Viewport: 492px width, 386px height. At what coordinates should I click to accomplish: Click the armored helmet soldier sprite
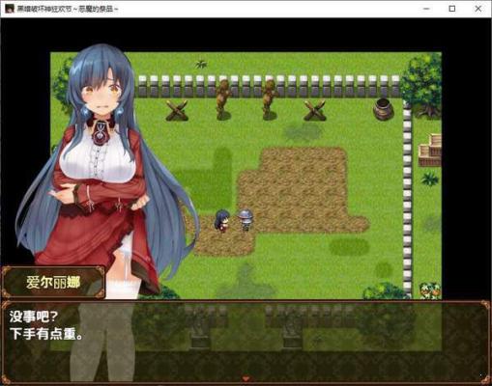tap(246, 220)
